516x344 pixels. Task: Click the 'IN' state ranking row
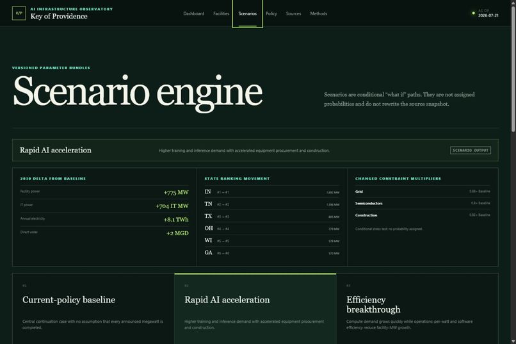tap(272, 192)
